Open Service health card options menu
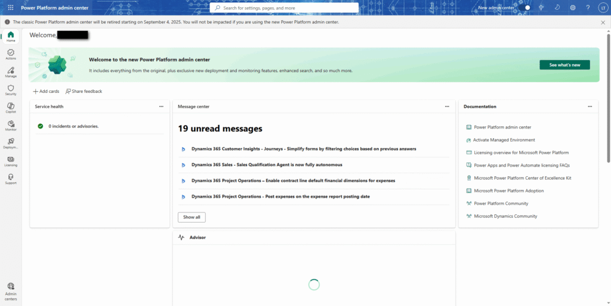Viewport: 611px width, 306px height. pos(161,107)
